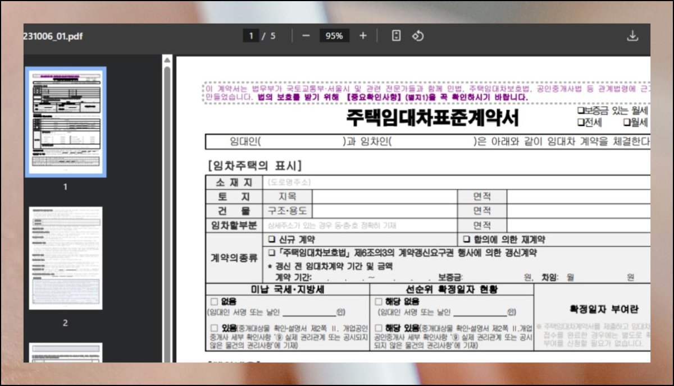This screenshot has height=386, width=674.
Task: Edit the current page number field
Action: click(x=251, y=36)
